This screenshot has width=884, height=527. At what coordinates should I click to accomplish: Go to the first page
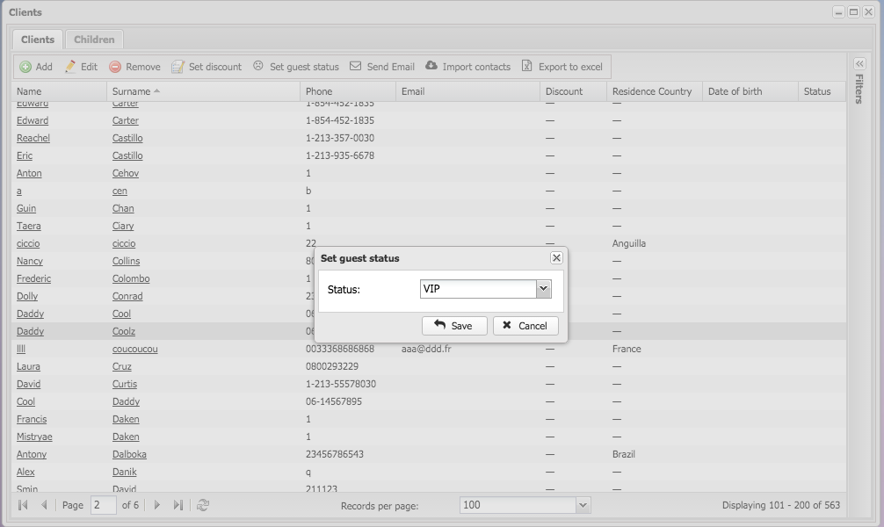[23, 505]
